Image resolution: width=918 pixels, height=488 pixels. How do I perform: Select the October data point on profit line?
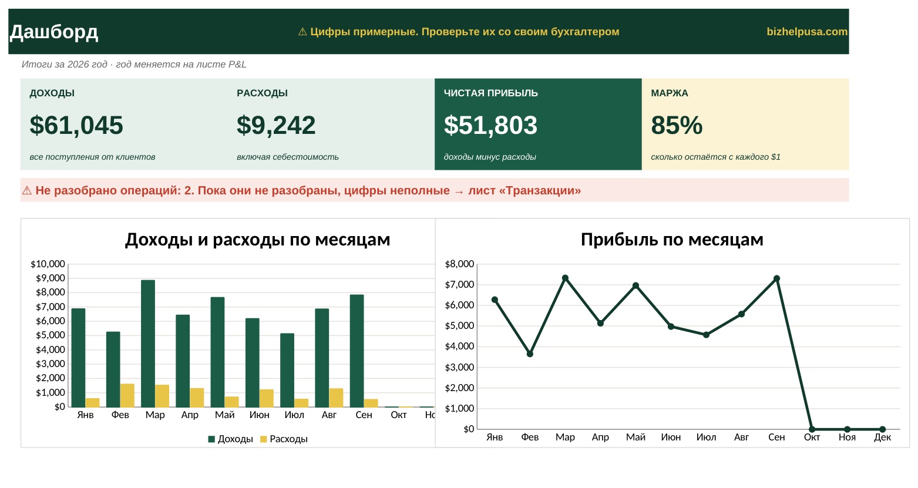pos(812,429)
